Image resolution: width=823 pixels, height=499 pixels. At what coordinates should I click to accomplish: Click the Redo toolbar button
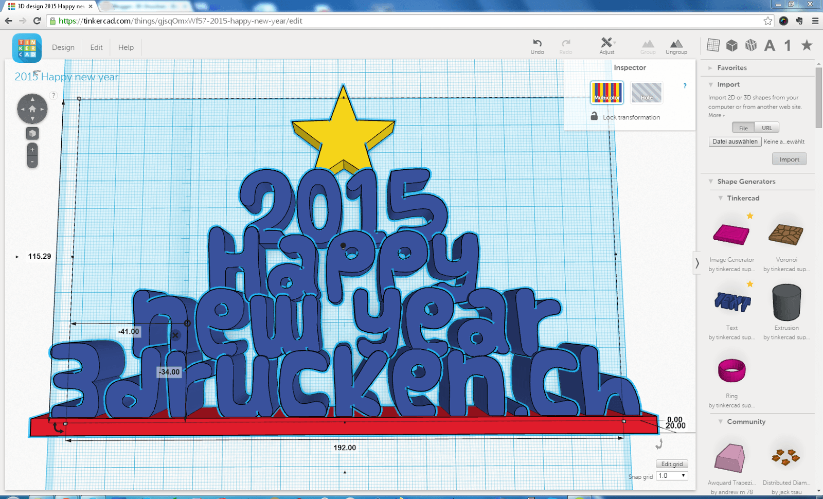pyautogui.click(x=566, y=46)
